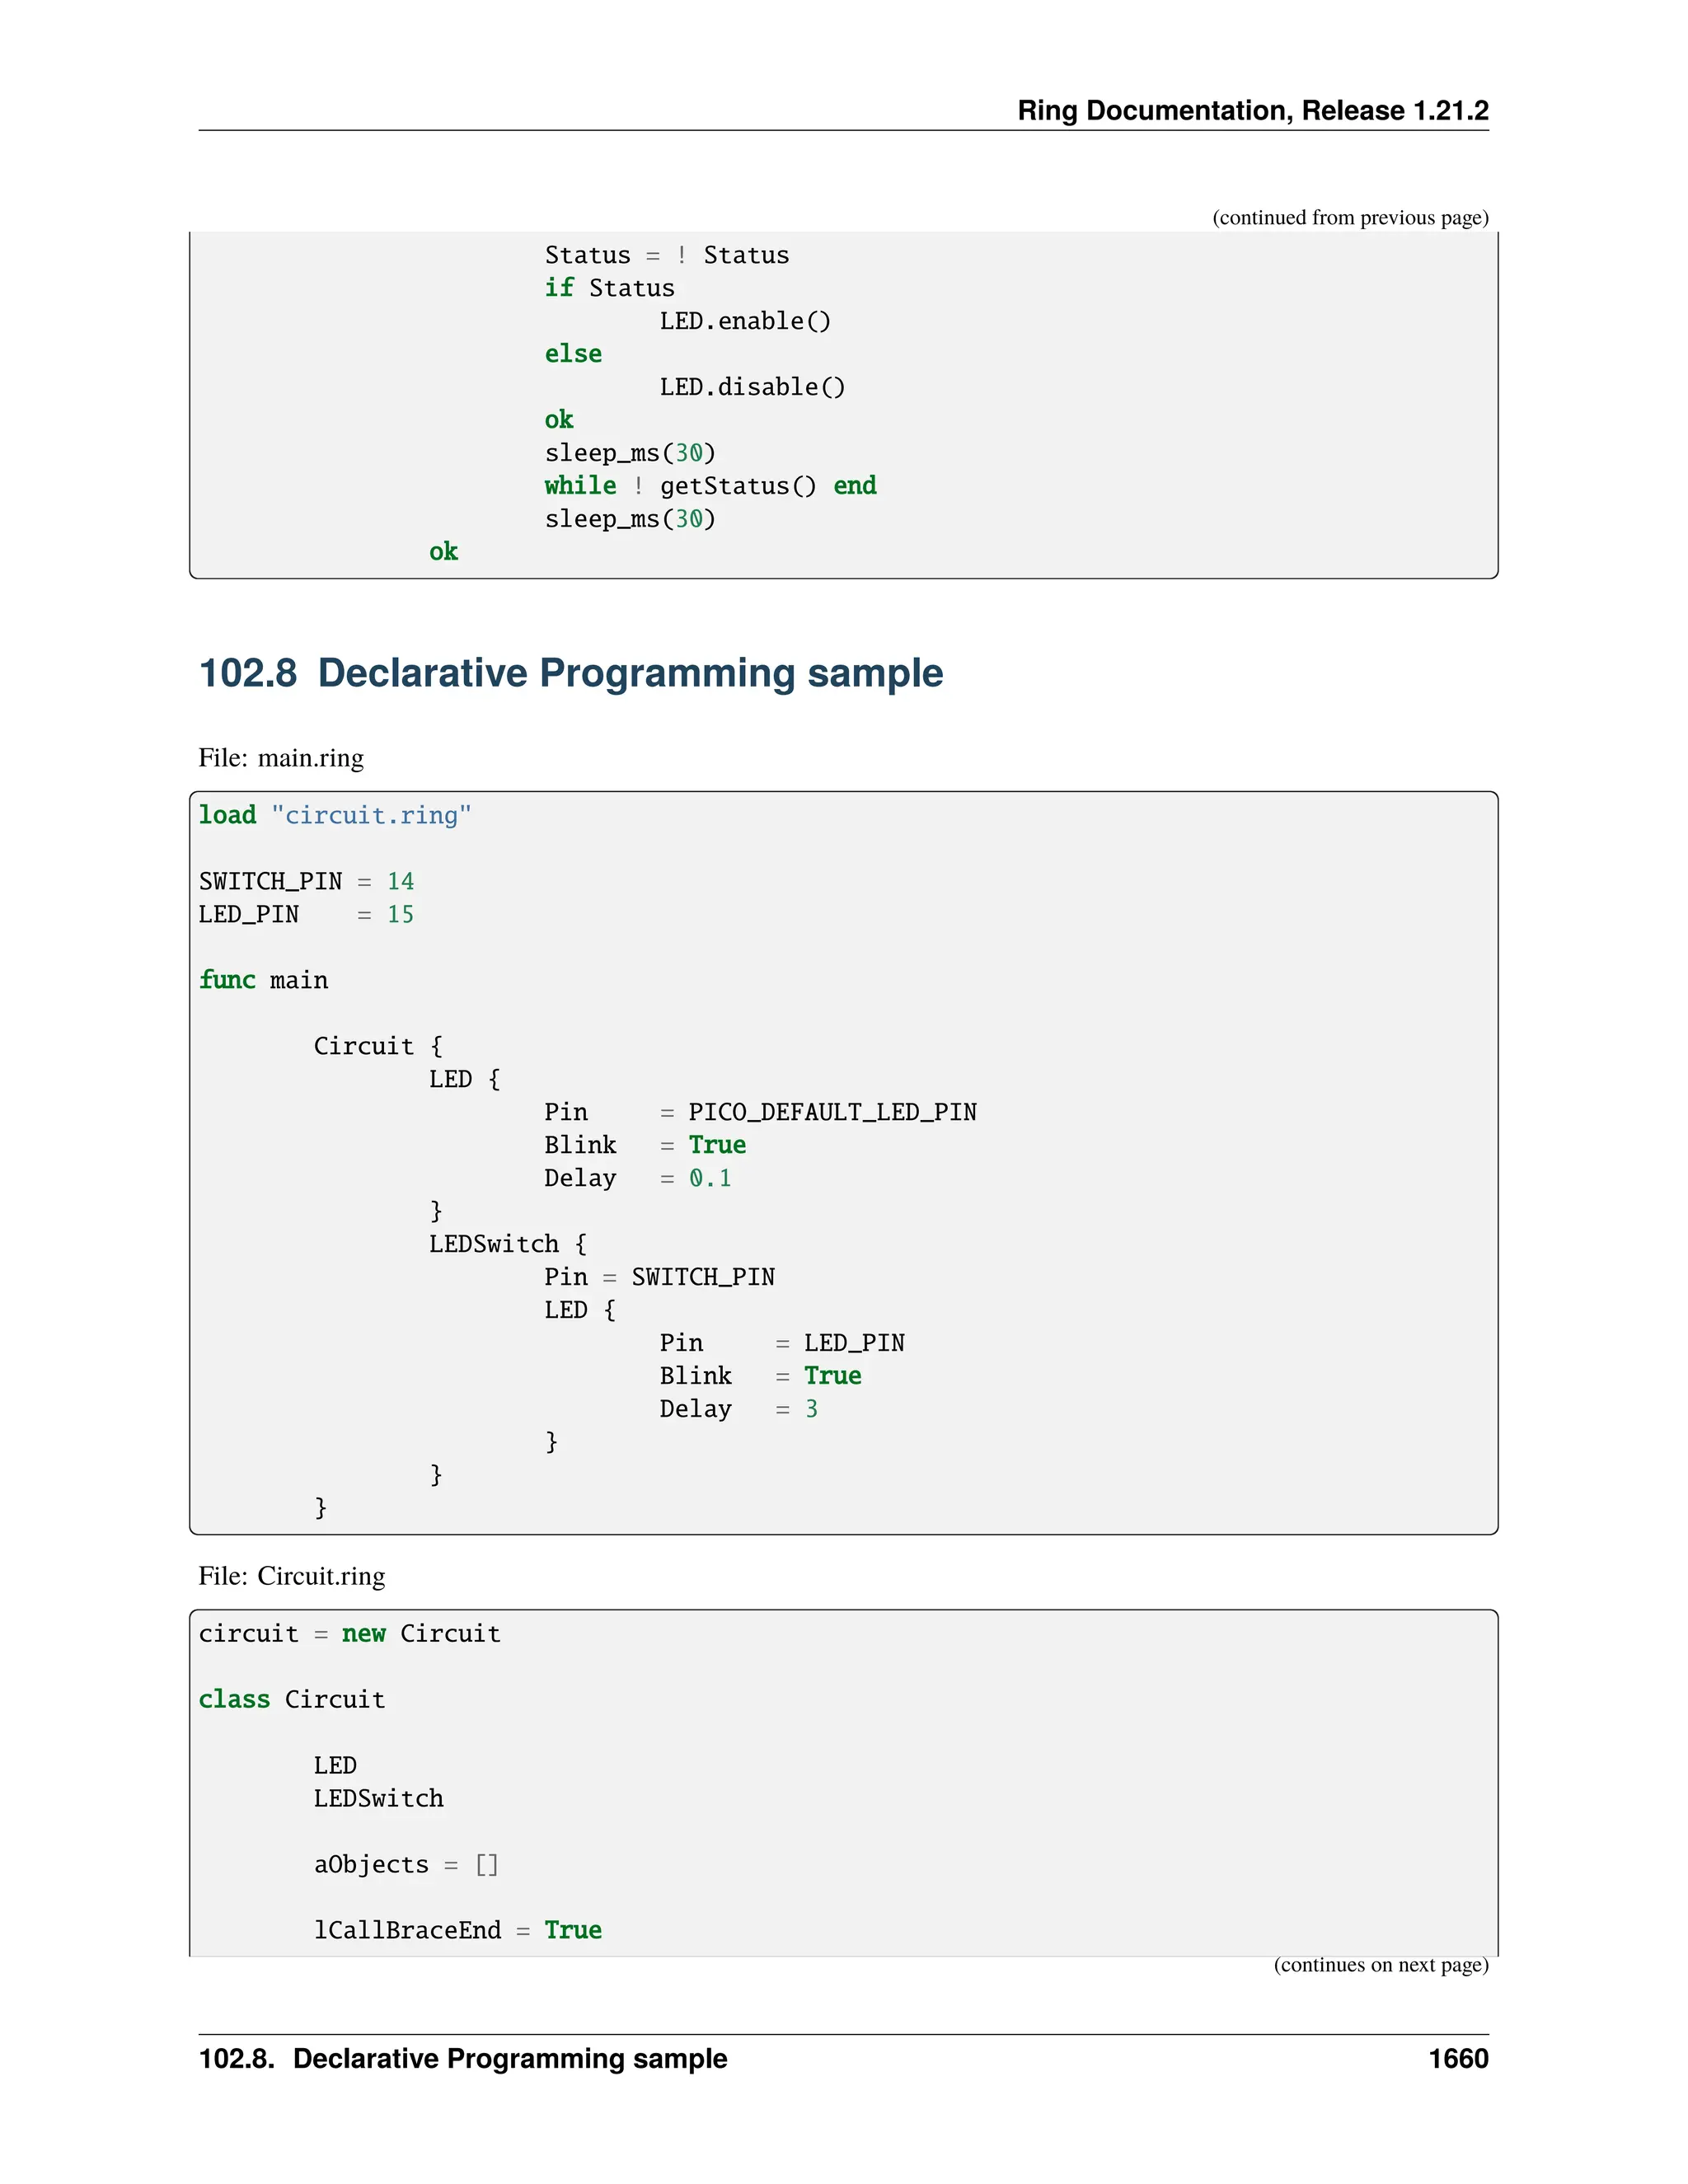This screenshot has width=1688, height=2184.
Task: Click page number 1660 in the footer
Action: (x=1457, y=2059)
